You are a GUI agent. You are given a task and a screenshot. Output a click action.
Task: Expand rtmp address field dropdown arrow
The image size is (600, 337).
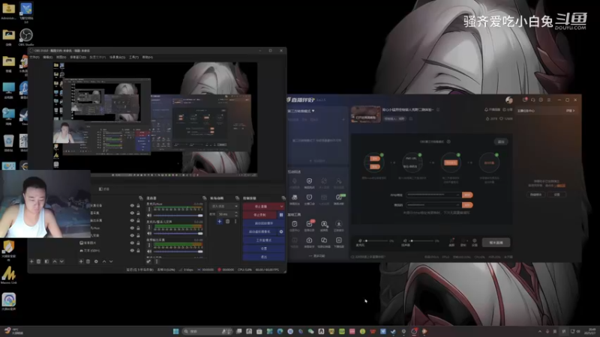[457, 195]
